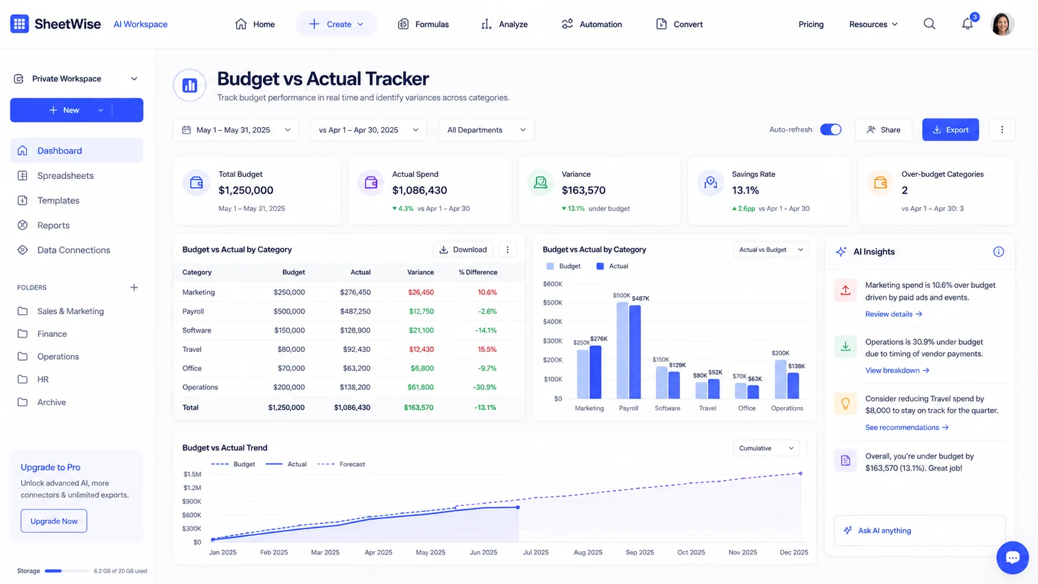Open the vs Apr 1 – Apr 30 comparison dropdown
The width and height of the screenshot is (1038, 584).
tap(368, 130)
